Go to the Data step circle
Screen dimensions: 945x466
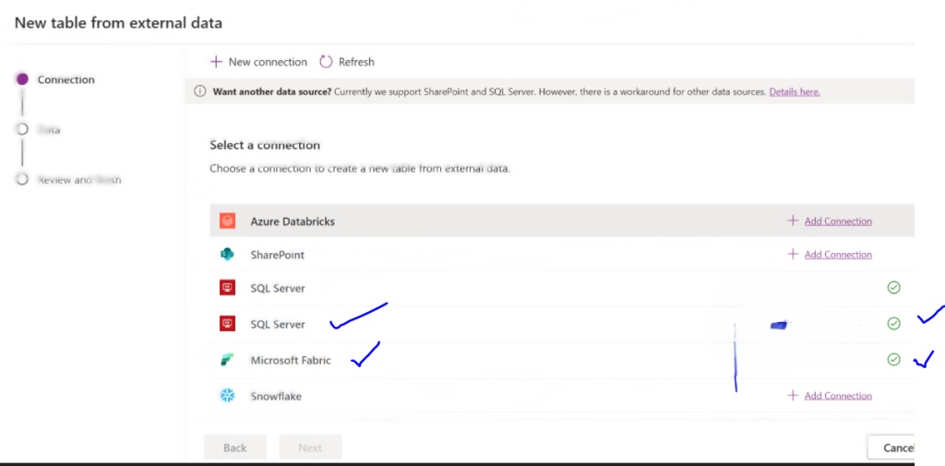click(23, 130)
